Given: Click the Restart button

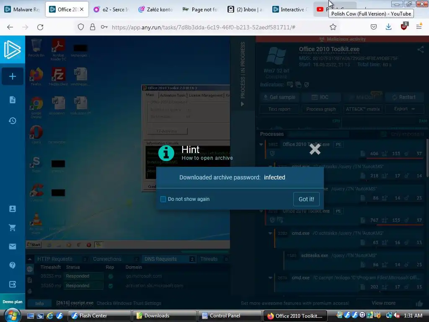Looking at the screenshot, I should point(404,97).
